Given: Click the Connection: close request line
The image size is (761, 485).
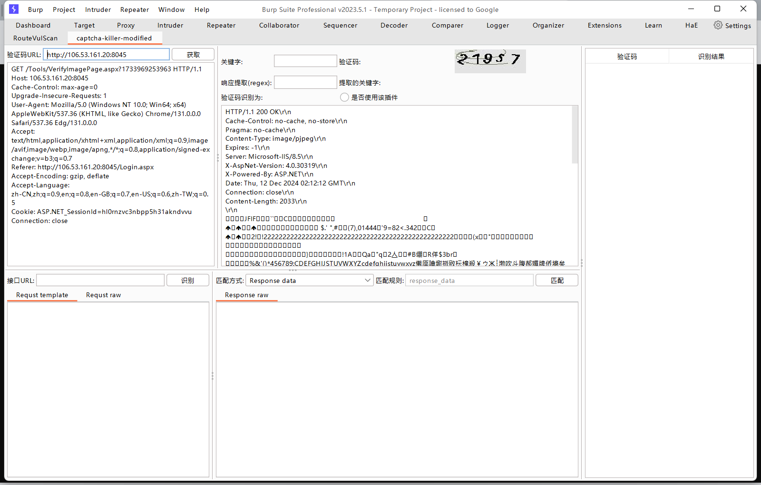Looking at the screenshot, I should (x=39, y=221).
